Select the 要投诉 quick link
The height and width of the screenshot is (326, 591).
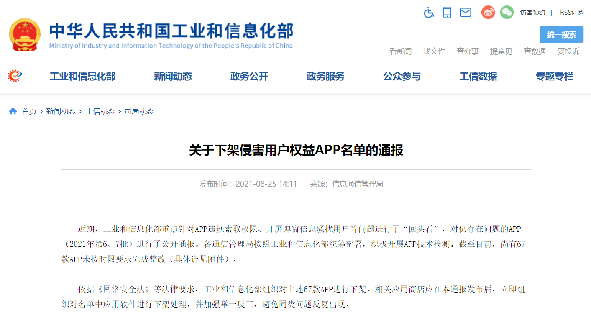568,51
